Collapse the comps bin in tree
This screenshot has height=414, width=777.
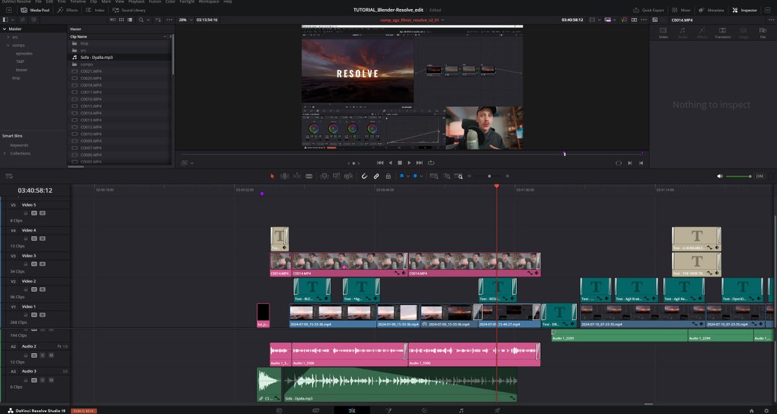tap(8, 45)
